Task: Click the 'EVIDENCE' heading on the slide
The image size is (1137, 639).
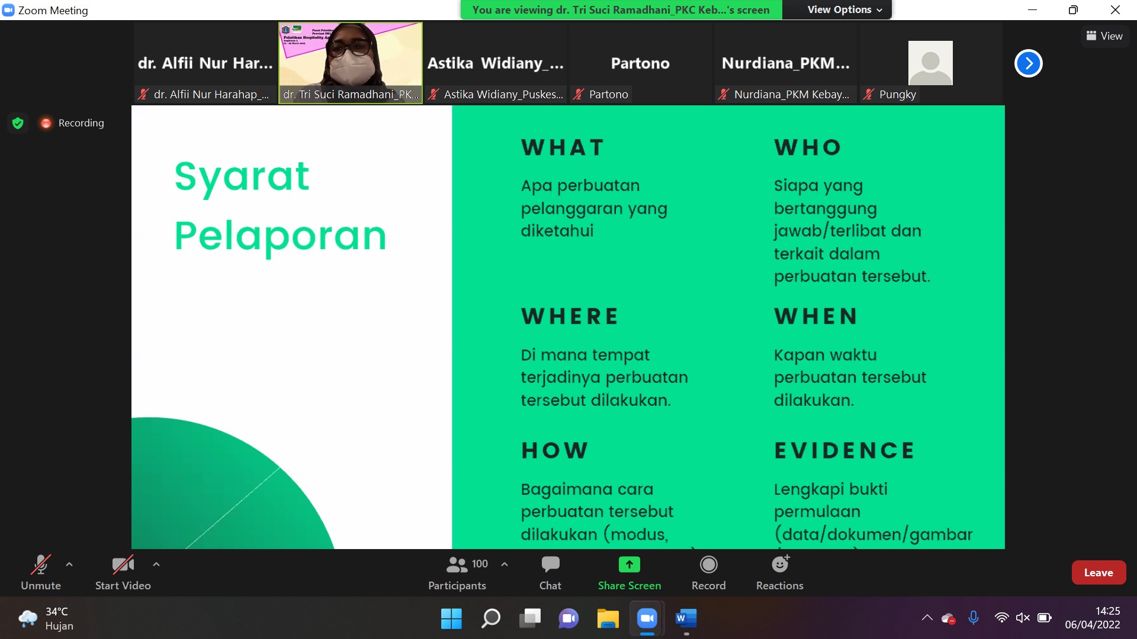Action: pyautogui.click(x=844, y=450)
